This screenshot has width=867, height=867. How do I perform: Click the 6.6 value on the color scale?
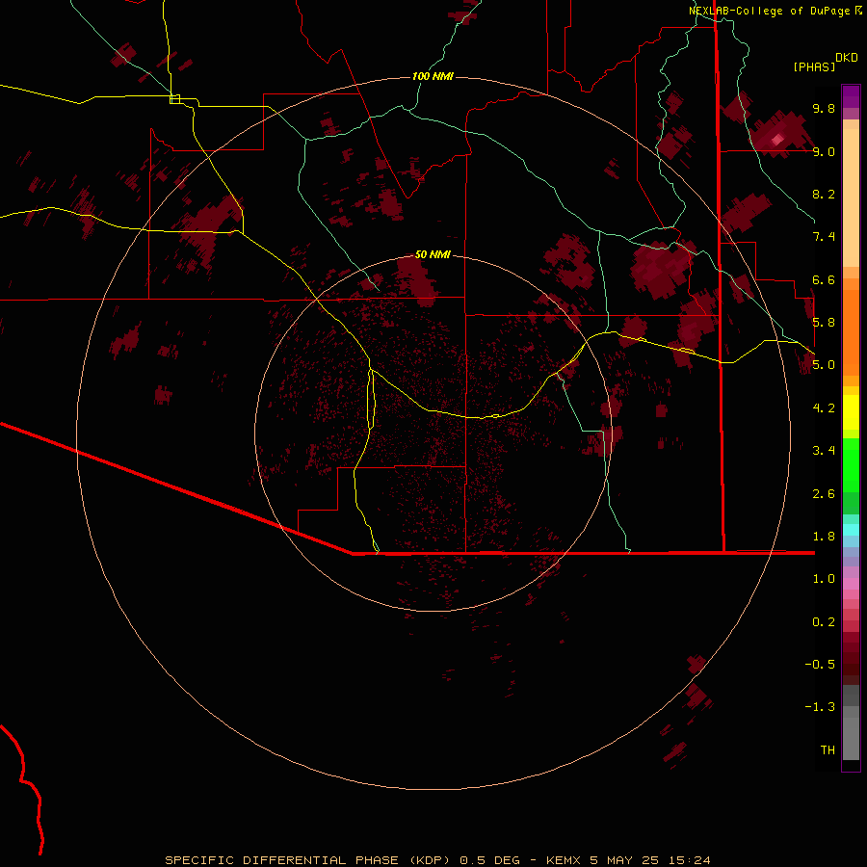[824, 279]
